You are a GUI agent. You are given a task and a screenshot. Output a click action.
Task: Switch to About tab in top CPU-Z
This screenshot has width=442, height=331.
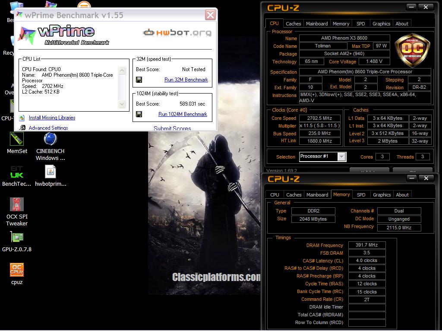click(402, 24)
